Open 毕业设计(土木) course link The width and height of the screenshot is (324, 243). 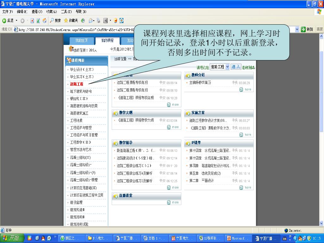82,70
